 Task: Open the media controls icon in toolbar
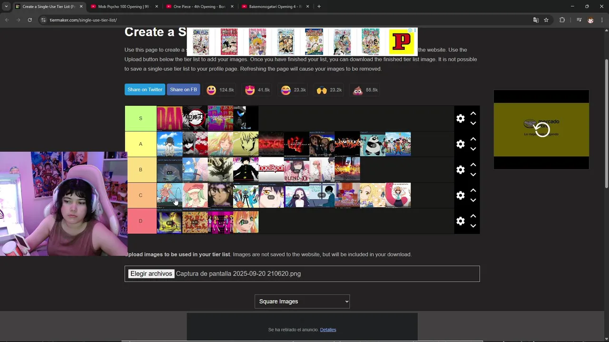(579, 20)
